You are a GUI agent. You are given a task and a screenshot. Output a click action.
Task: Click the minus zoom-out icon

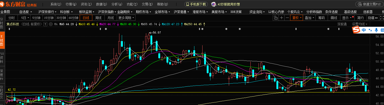pyautogui.click(x=287, y=18)
